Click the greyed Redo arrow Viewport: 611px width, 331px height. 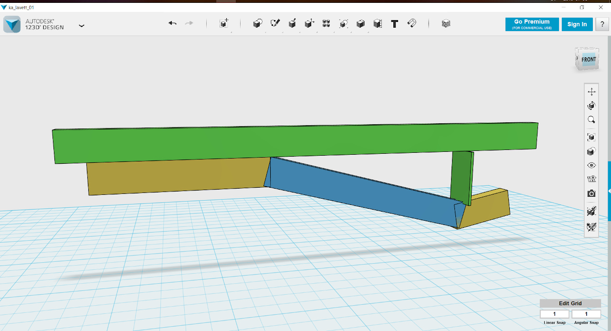pos(189,23)
